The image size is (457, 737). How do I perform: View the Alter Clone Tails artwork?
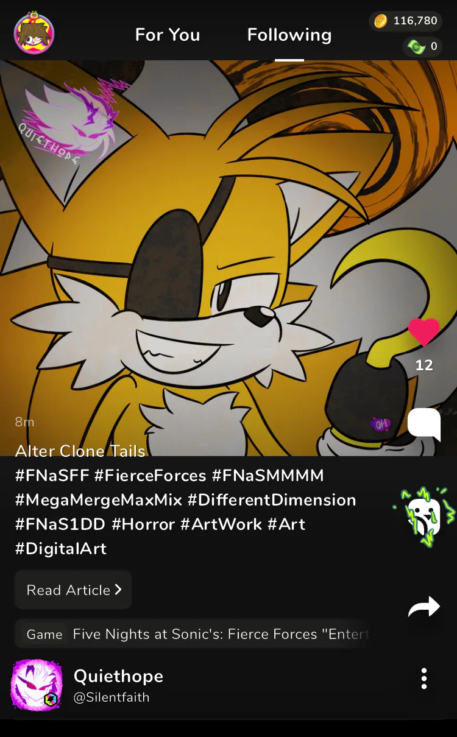coord(228,258)
